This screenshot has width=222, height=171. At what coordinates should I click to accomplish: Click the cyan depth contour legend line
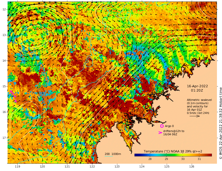tap(109, 156)
